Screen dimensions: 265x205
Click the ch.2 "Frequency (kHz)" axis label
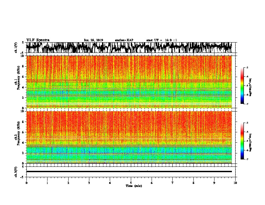click(x=18, y=133)
